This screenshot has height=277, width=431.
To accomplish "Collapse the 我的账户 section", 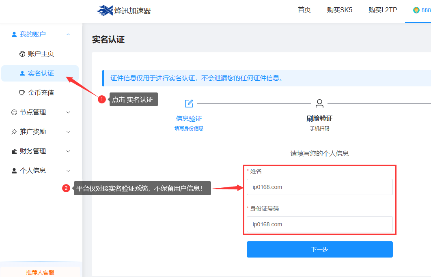I will pyautogui.click(x=68, y=34).
